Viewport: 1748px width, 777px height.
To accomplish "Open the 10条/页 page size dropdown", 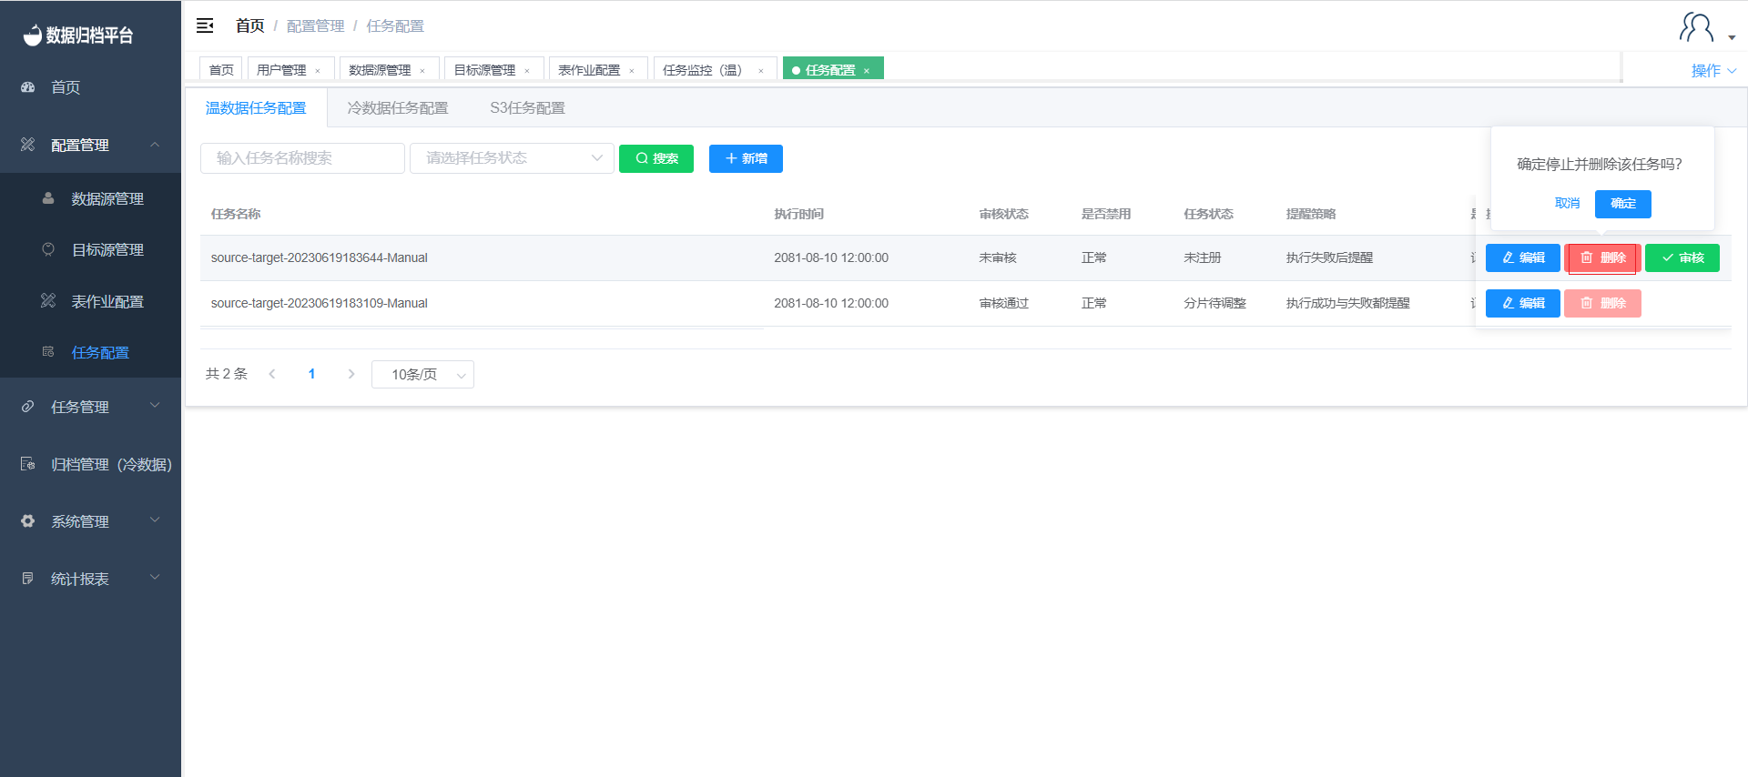I will coord(422,375).
